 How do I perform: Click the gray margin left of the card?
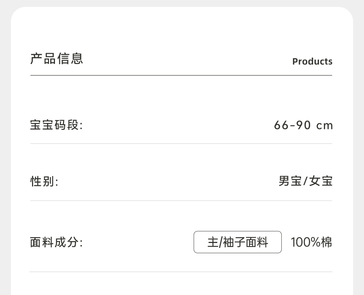(5, 145)
